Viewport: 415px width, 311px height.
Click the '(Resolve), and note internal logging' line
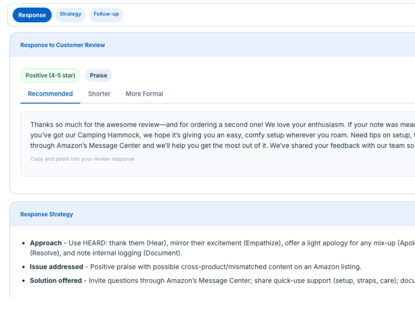pos(106,253)
